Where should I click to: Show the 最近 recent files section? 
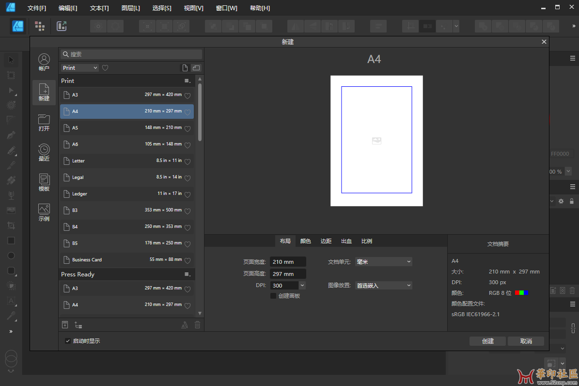44,152
